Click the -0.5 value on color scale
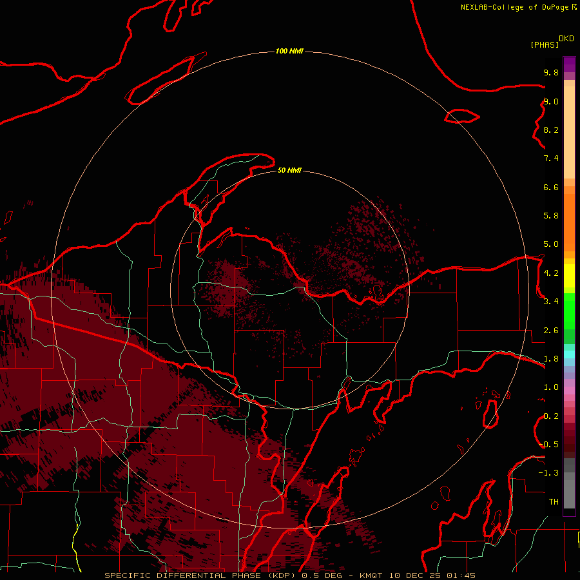 point(549,445)
